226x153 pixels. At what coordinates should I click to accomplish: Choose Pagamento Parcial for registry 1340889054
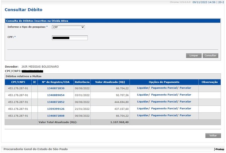pyautogui.click(x=164, y=95)
